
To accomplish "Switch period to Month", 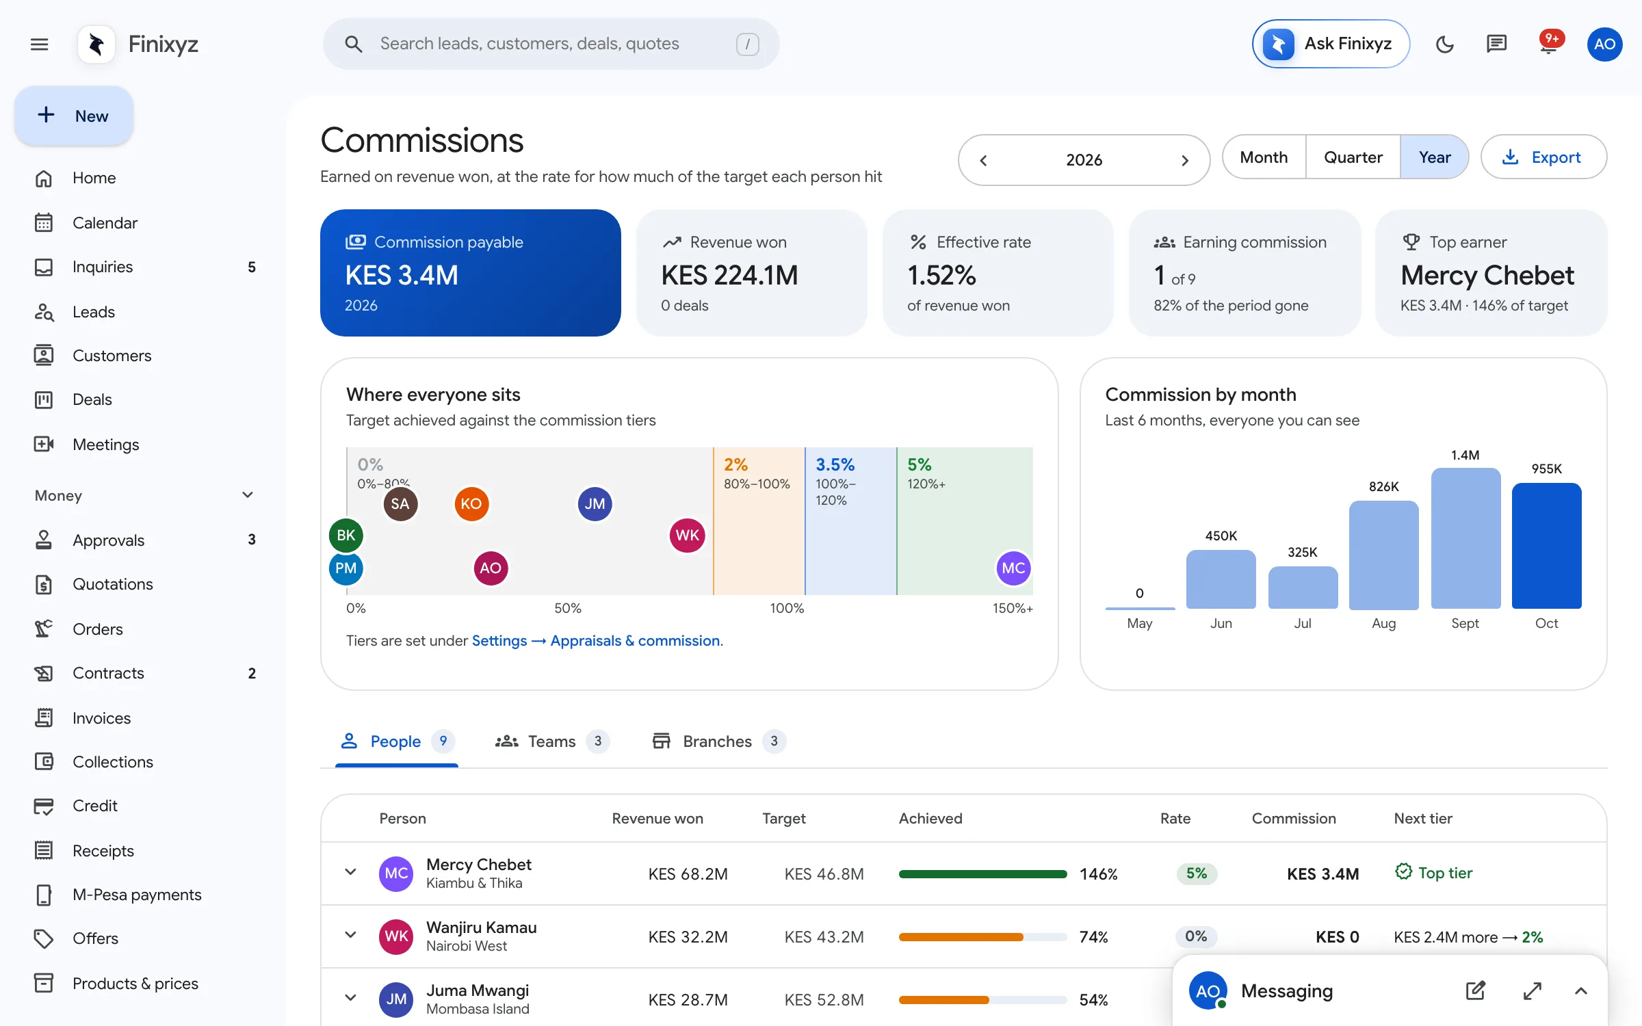I will [1264, 157].
